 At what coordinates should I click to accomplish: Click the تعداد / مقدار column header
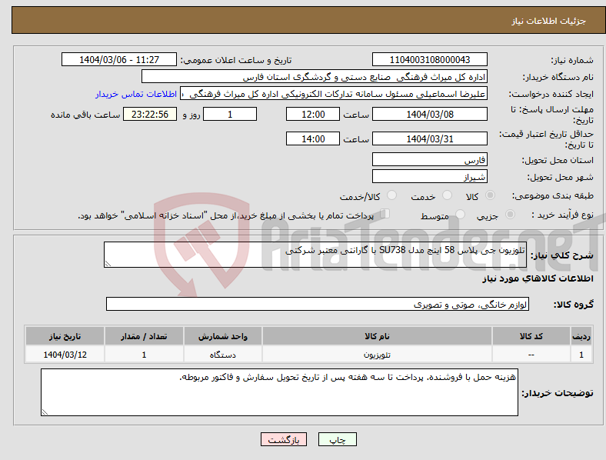click(x=144, y=336)
